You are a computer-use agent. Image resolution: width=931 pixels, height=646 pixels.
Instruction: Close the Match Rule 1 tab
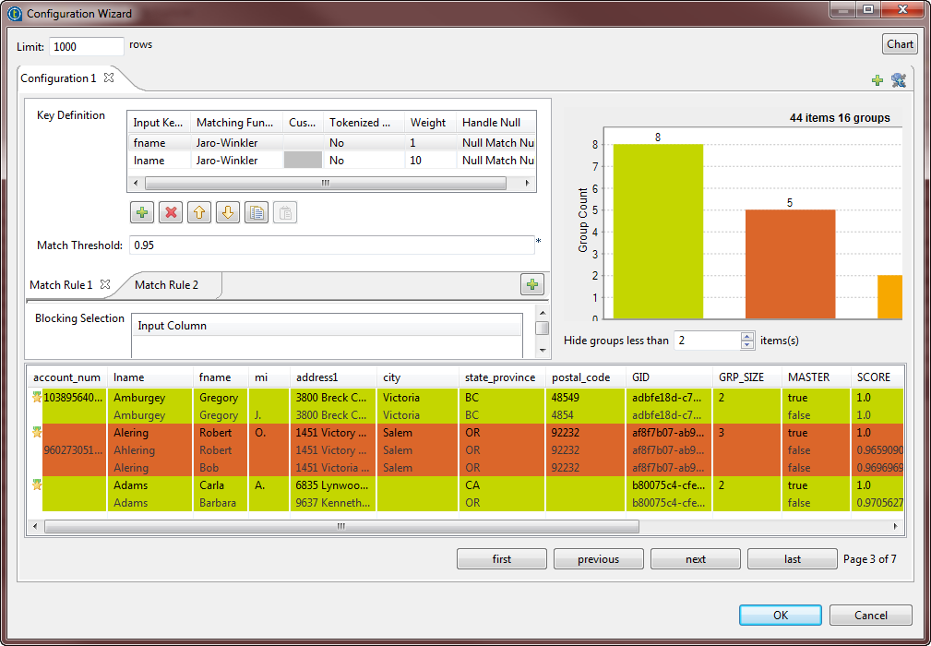pyautogui.click(x=105, y=284)
